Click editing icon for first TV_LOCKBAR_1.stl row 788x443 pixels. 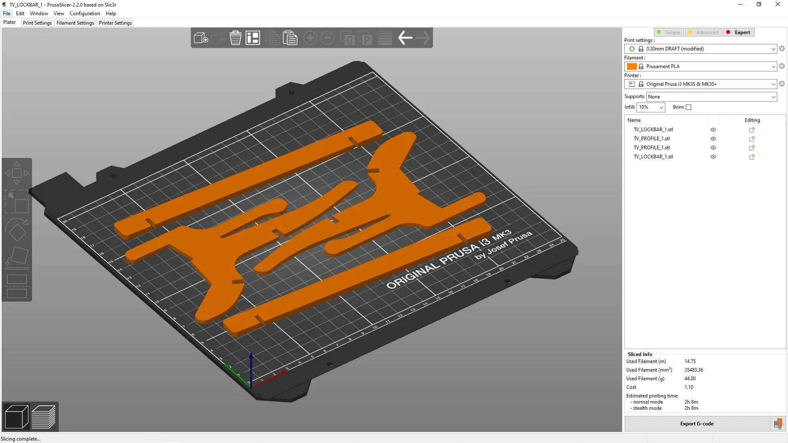click(x=752, y=130)
